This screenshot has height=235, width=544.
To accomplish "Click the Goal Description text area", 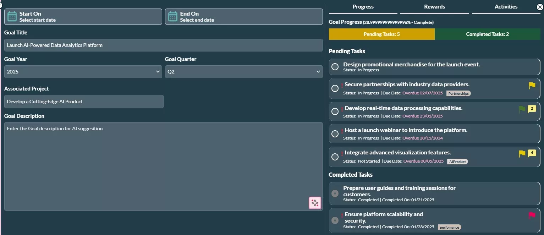I will coord(164,166).
